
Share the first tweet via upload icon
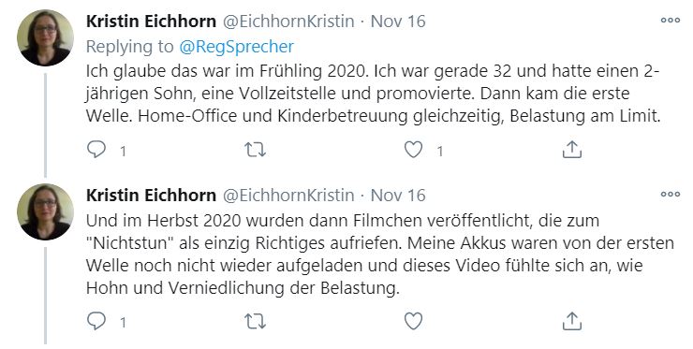click(572, 150)
